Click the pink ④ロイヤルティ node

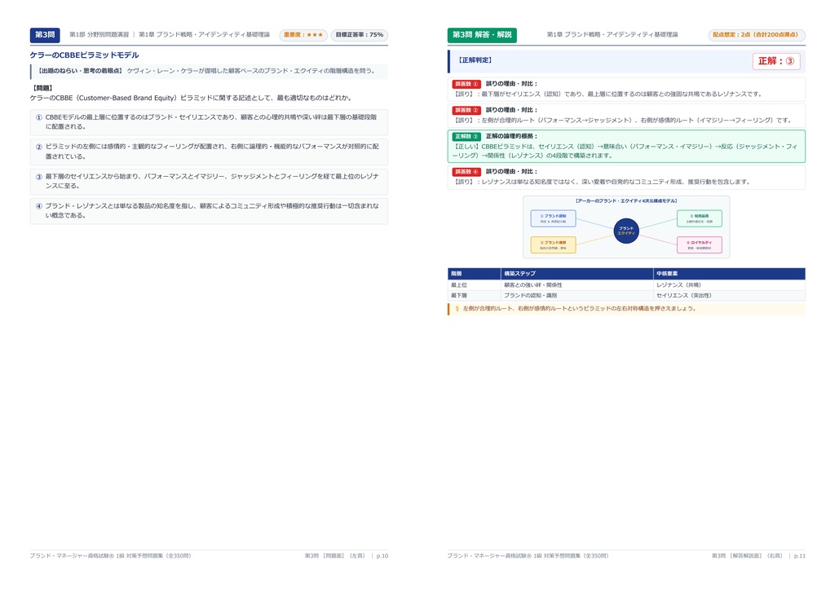click(699, 244)
